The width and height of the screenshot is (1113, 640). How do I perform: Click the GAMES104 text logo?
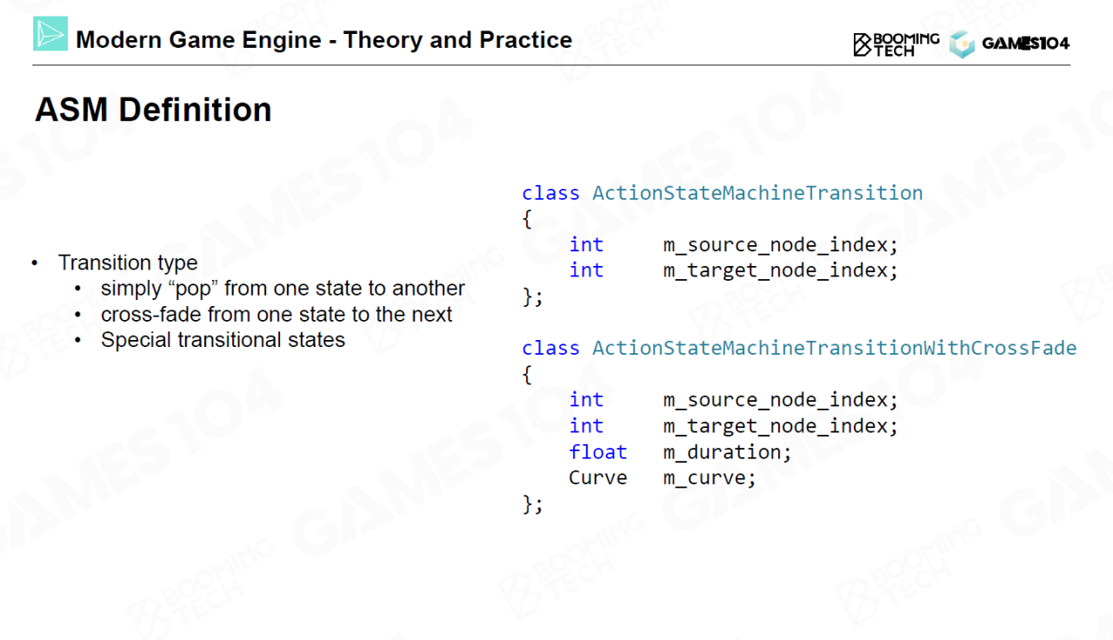(1025, 43)
